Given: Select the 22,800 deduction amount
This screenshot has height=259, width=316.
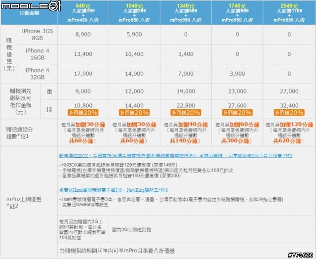Looking at the screenshot, I should pos(186,105).
